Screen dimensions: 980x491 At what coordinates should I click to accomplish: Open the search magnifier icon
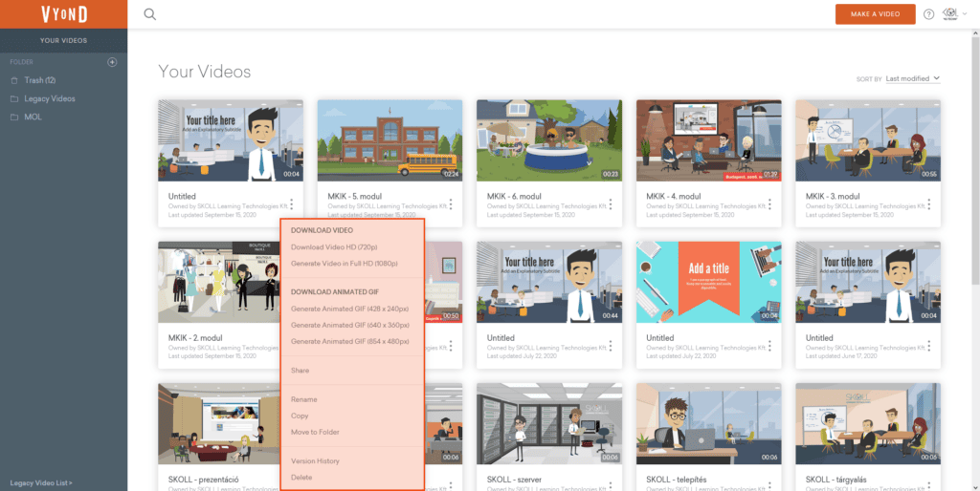point(149,14)
